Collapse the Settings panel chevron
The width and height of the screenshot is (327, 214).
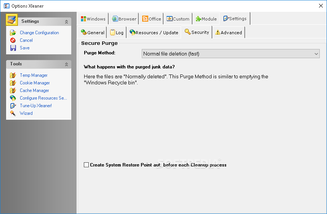(x=66, y=21)
